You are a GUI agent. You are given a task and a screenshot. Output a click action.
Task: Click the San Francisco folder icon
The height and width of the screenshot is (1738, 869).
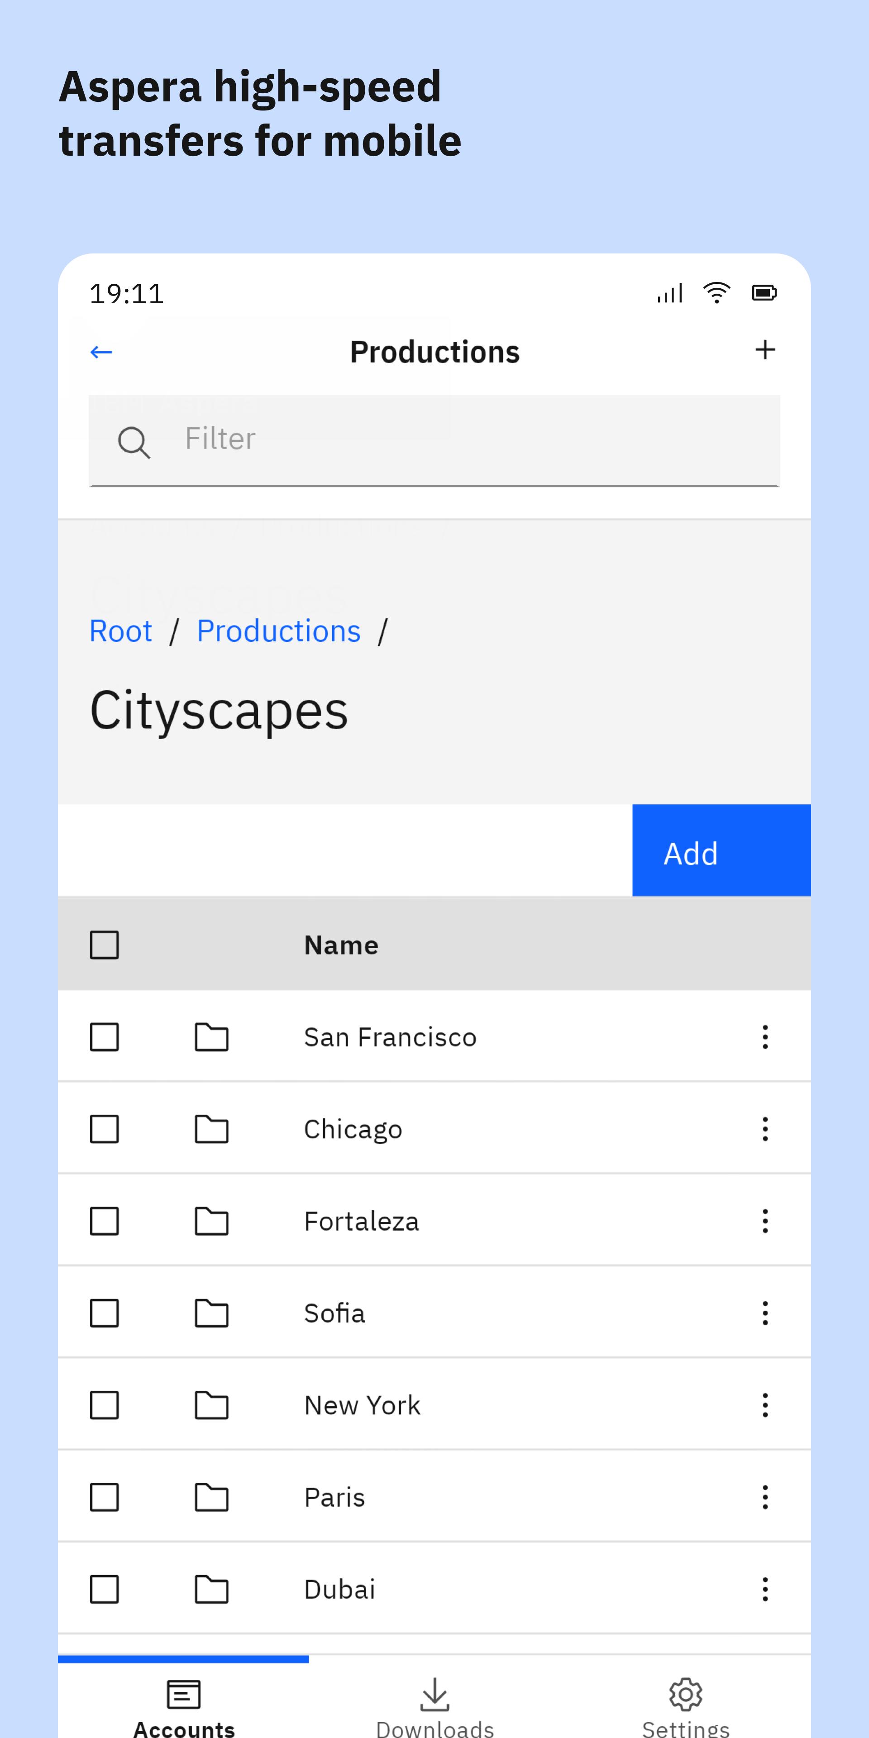click(212, 1037)
